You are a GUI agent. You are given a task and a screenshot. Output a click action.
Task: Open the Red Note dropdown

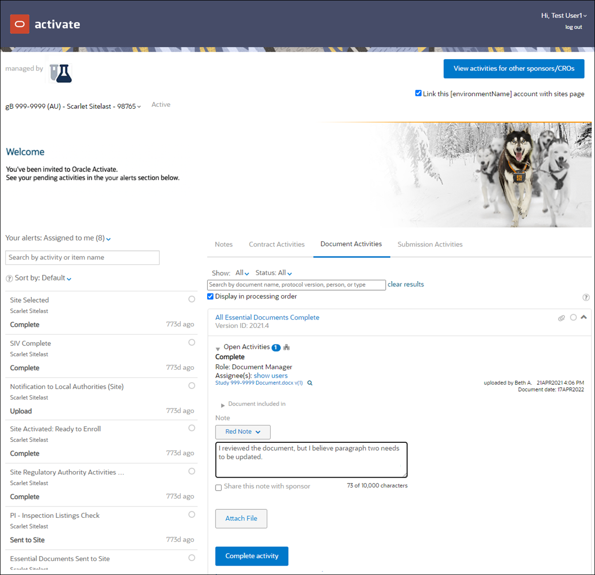coord(242,432)
